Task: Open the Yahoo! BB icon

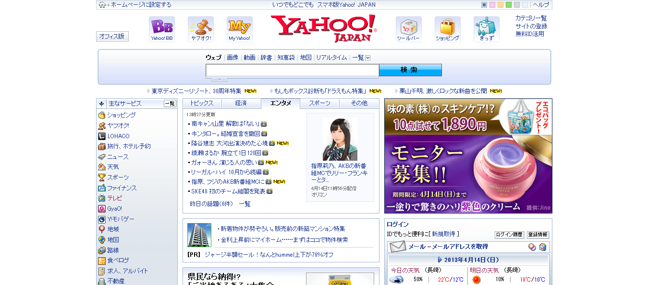Action: tap(162, 29)
